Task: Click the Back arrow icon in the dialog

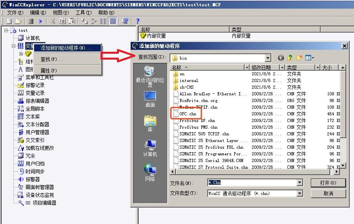Action: click(281, 58)
